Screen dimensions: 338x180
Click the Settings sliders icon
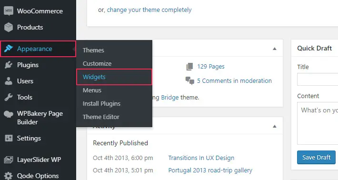pos(9,138)
